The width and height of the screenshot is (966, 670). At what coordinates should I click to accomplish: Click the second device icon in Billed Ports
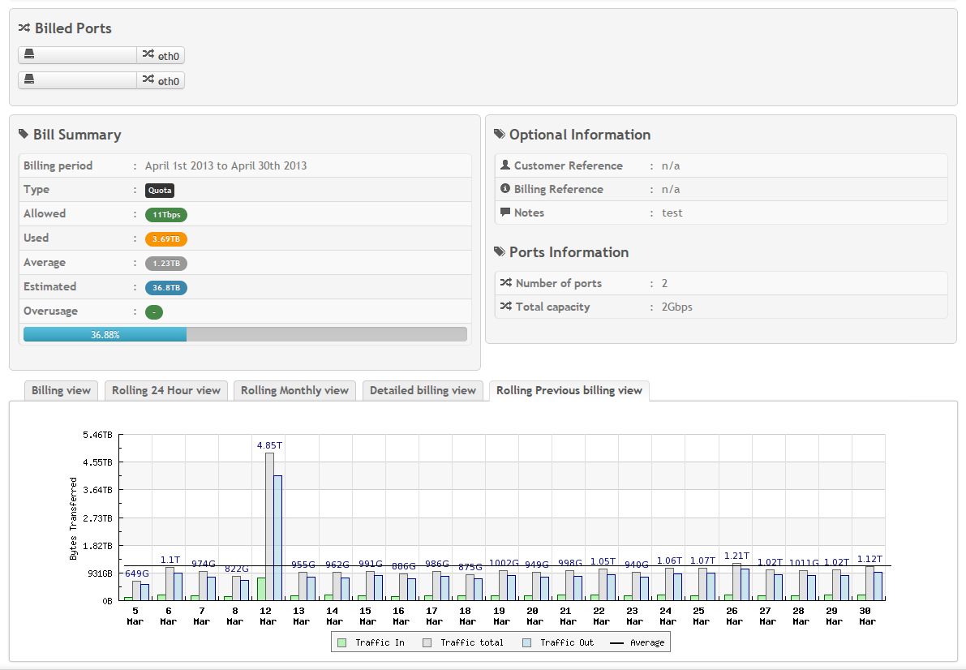pos(29,79)
